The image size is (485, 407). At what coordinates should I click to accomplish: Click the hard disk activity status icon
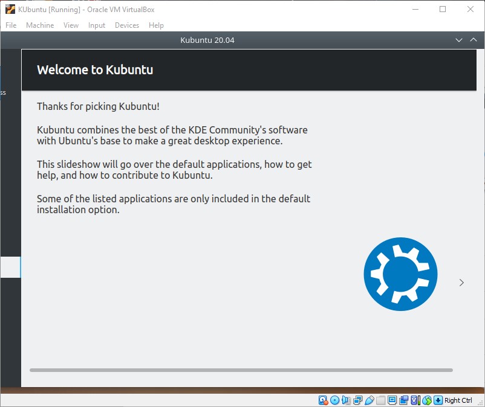click(323, 400)
